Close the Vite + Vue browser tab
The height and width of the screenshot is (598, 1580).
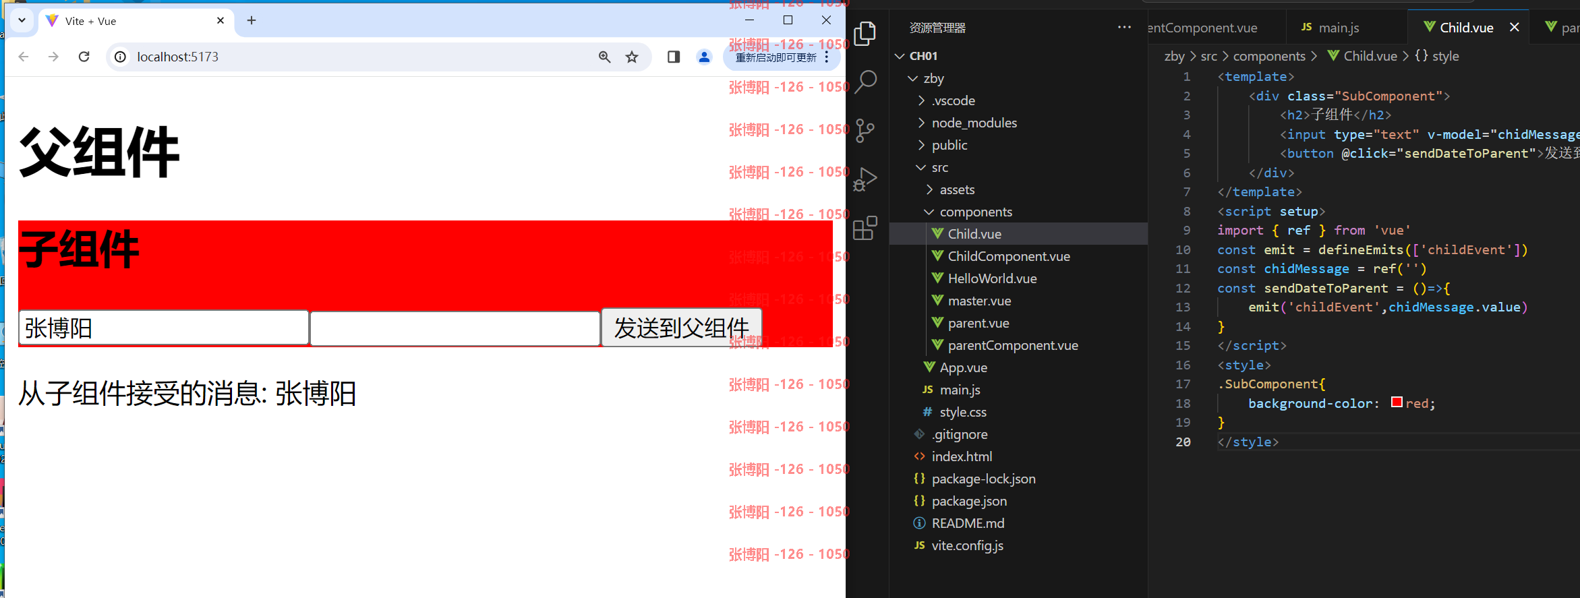221,21
